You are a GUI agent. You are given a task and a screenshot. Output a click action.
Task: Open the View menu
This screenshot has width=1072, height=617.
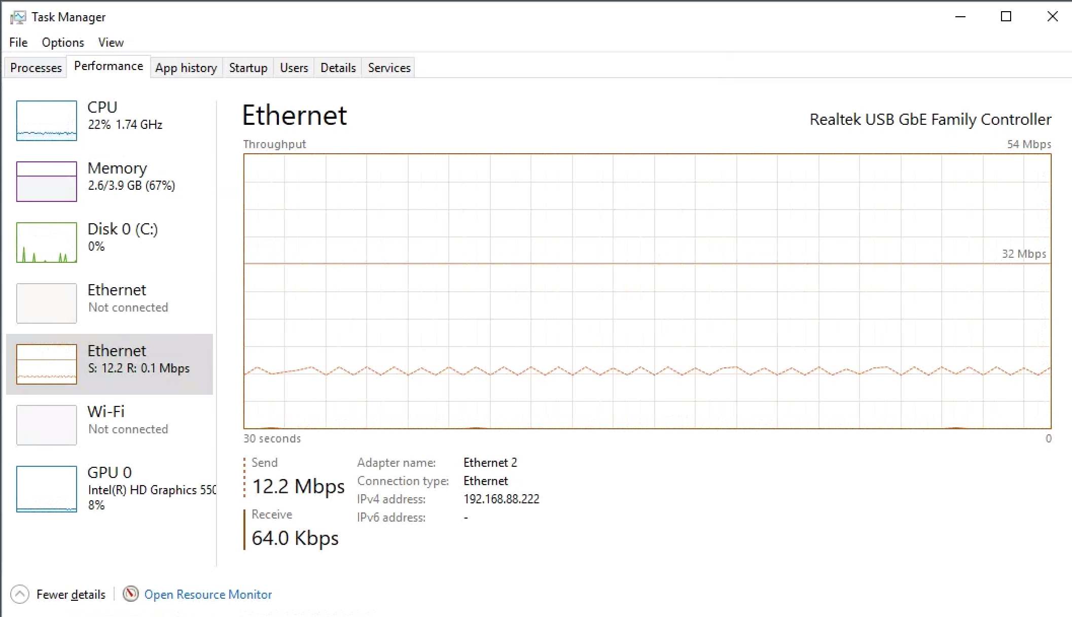(x=111, y=43)
